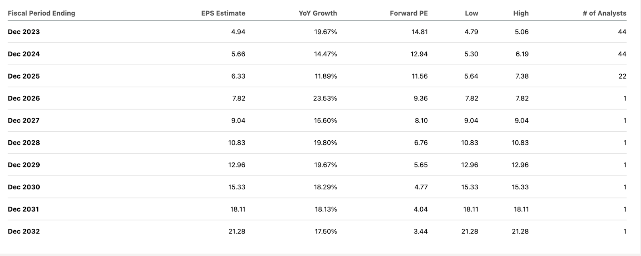641x256 pixels.
Task: Click the 5.30 low estimate for Dec 2024
Action: click(471, 54)
